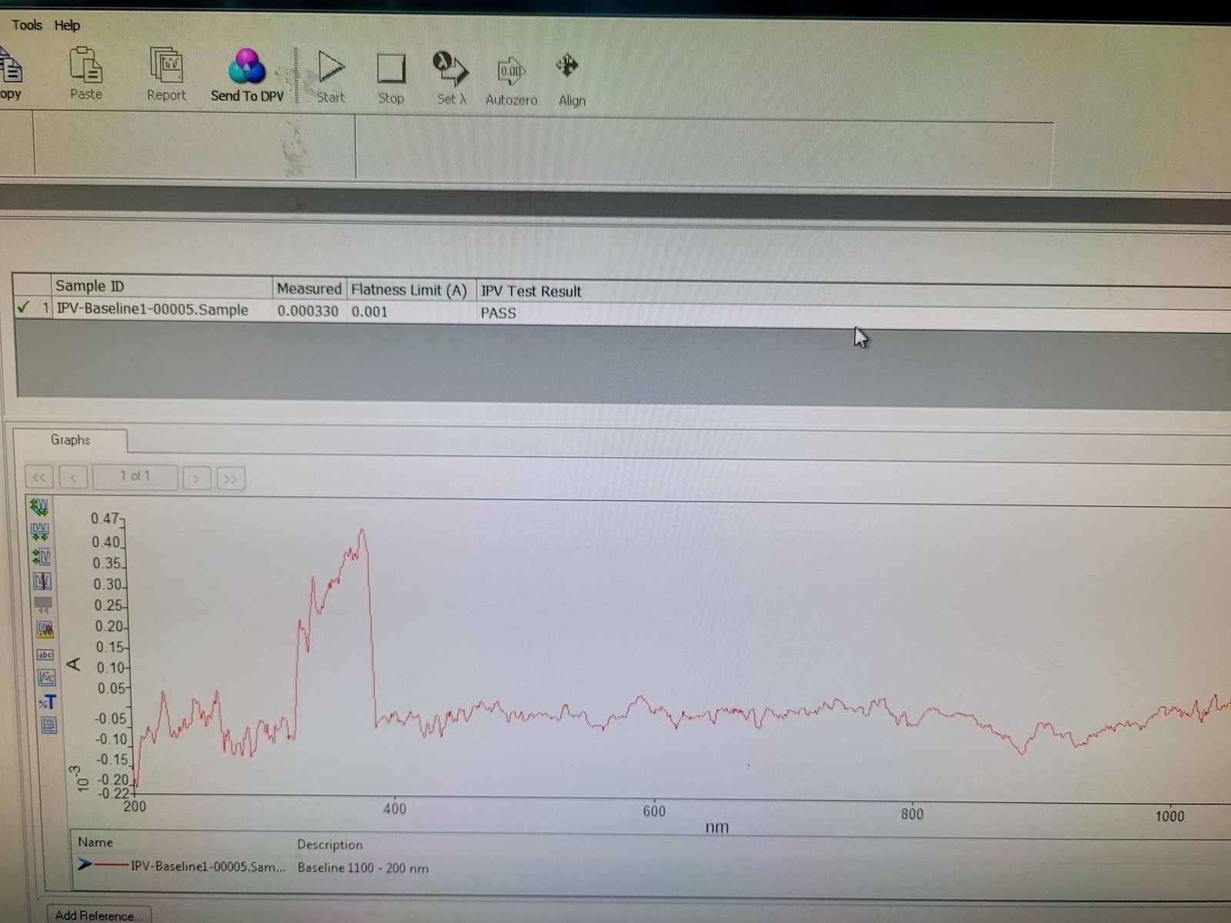Click the A y-axis label
This screenshot has width=1231, height=923.
click(74, 663)
